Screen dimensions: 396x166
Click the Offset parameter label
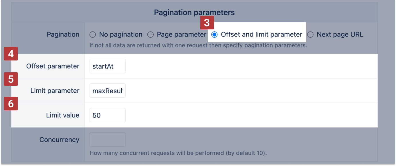53,66
